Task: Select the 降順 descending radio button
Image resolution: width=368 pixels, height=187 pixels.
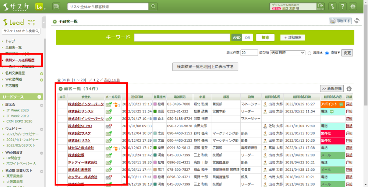Action: pyautogui.click(x=327, y=53)
